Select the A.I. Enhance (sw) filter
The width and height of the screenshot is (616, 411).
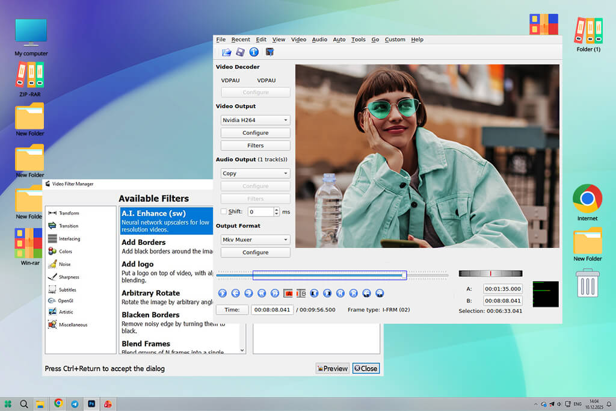coord(167,221)
